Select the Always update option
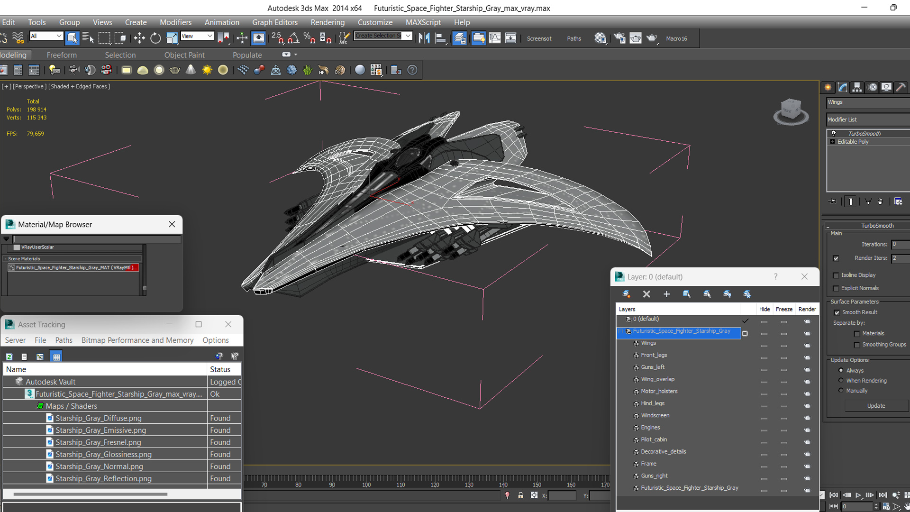Image resolution: width=910 pixels, height=512 pixels. pos(841,370)
